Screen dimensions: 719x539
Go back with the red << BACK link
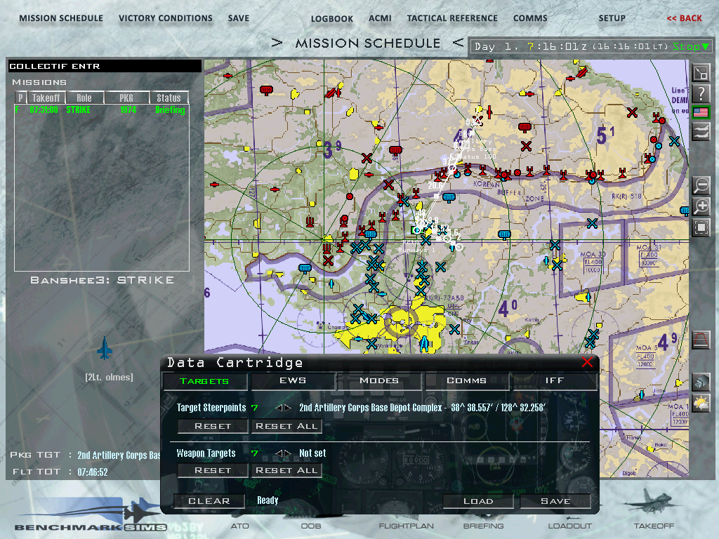(684, 18)
